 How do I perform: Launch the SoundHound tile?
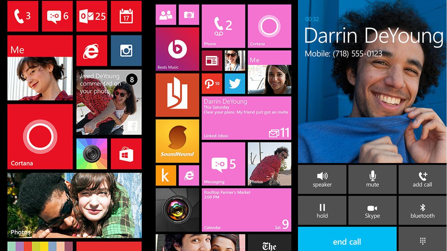pyautogui.click(x=177, y=141)
